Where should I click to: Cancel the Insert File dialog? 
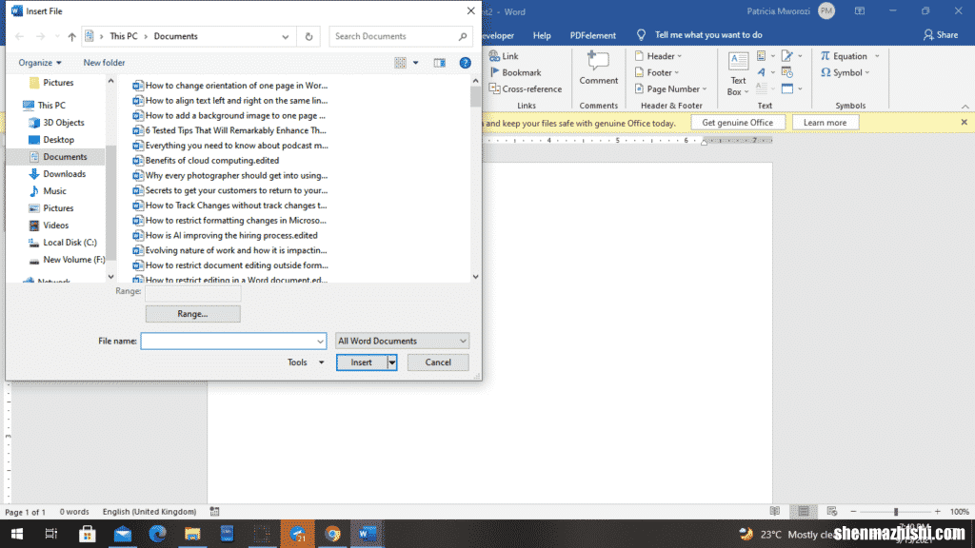438,362
